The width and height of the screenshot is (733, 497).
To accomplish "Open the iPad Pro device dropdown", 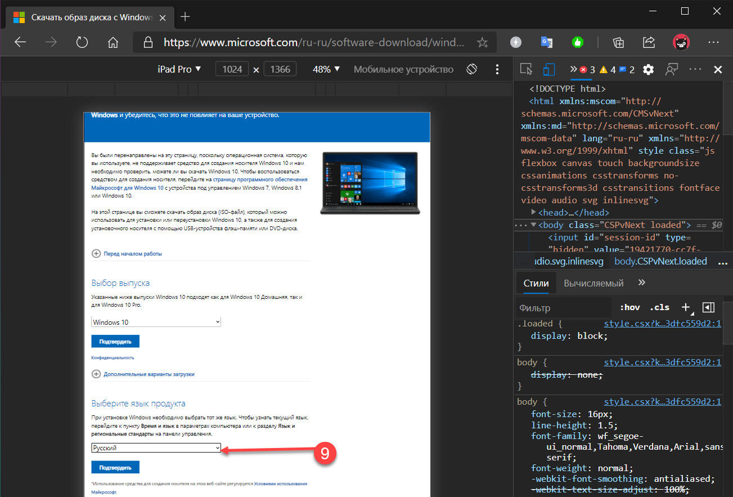I will [179, 69].
